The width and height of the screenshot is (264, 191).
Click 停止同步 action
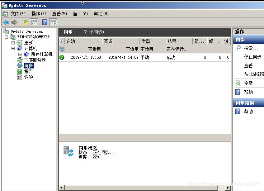tap(253, 57)
